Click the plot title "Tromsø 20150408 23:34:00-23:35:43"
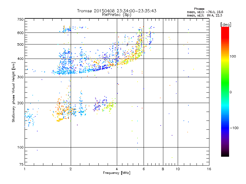Screen dimensions: 246x184 coord(117,11)
